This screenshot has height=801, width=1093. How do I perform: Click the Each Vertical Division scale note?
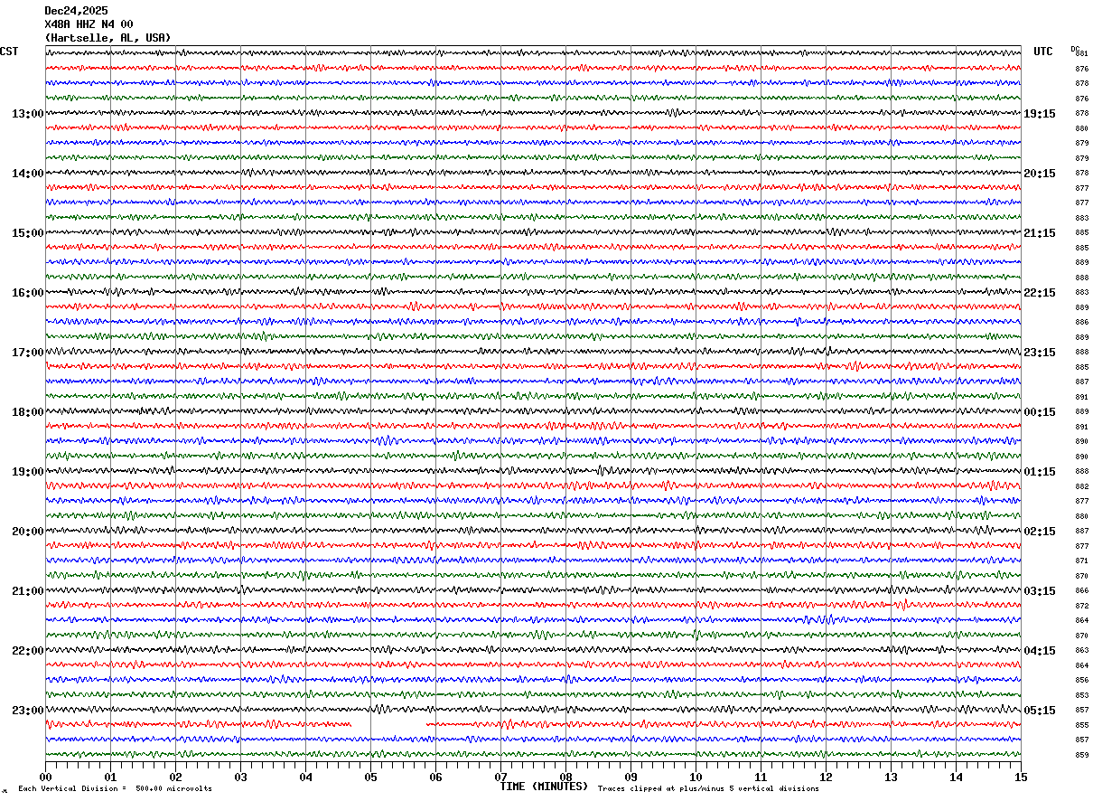click(115, 788)
